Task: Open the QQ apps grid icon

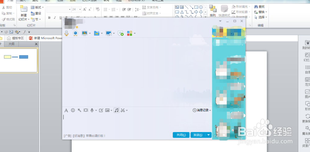Action: [x=130, y=33]
